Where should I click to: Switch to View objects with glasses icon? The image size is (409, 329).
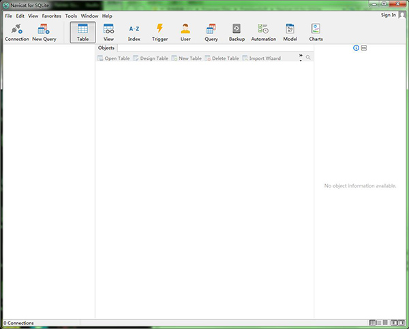tap(108, 33)
